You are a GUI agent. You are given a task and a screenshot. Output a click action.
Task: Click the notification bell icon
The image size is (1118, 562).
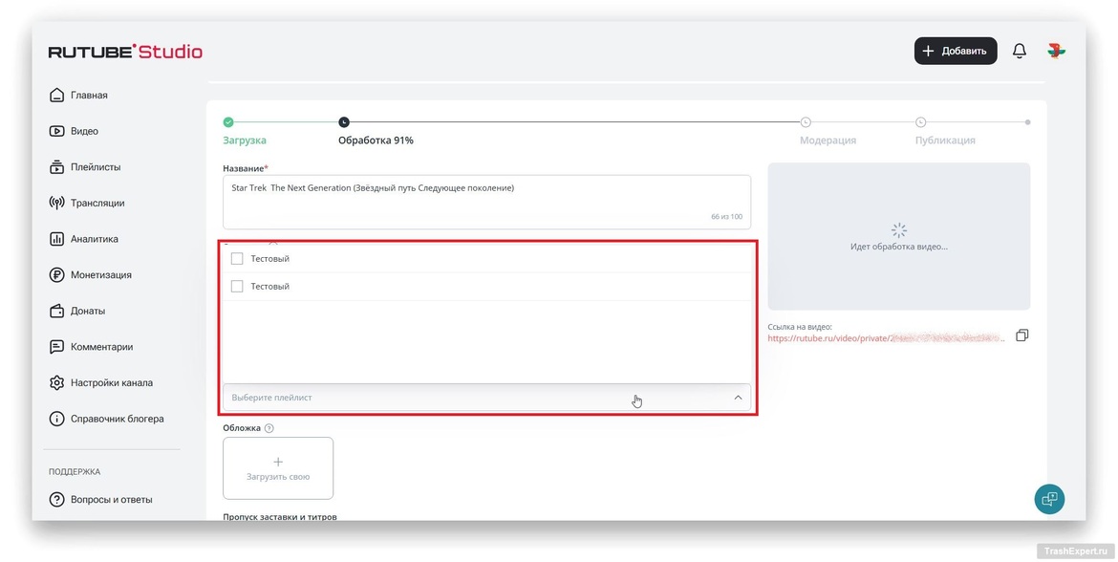(x=1020, y=51)
